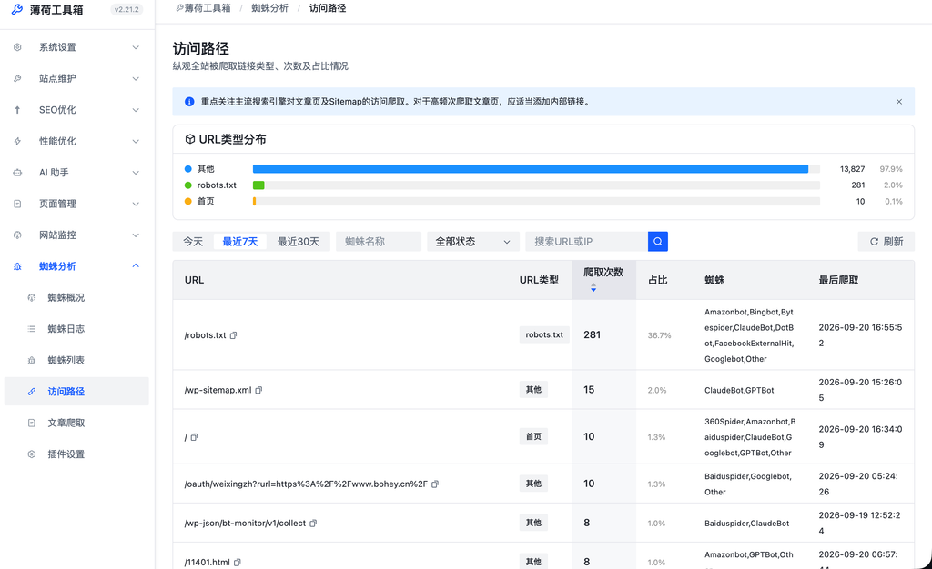Click the 首页 URL类型 tag in the / row
The image size is (932, 569).
533,436
